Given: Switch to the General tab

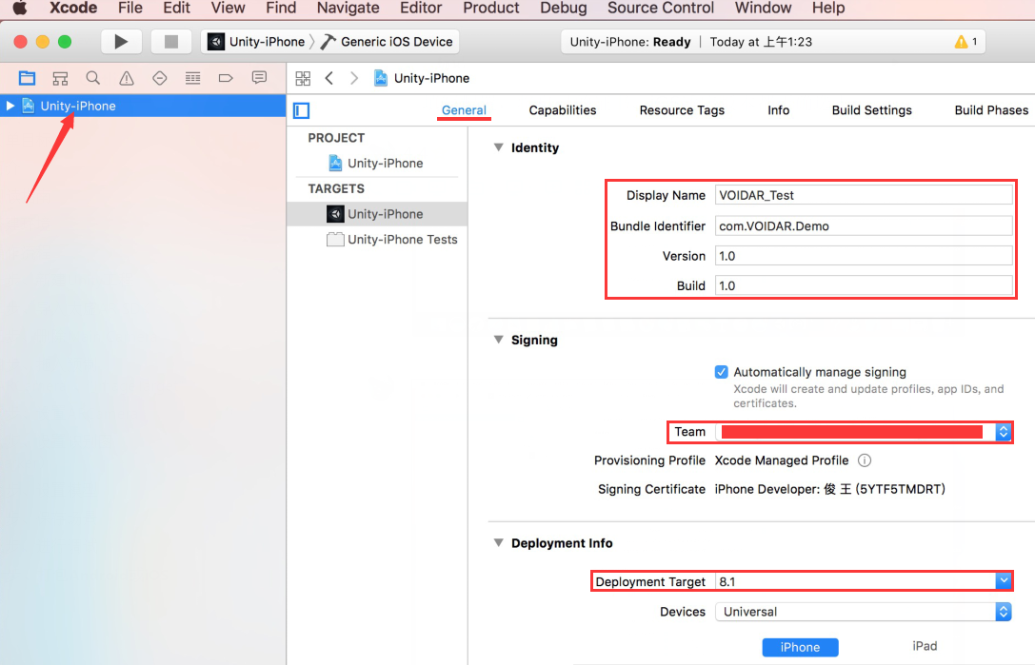Looking at the screenshot, I should click(x=464, y=110).
